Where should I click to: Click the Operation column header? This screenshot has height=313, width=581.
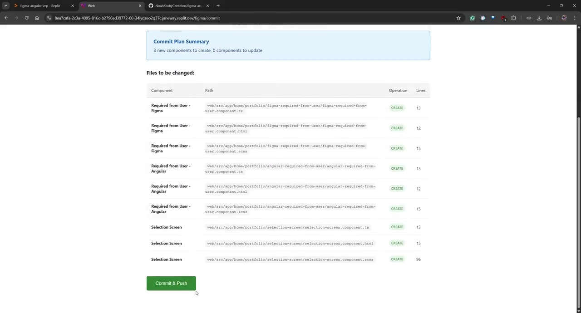point(398,90)
